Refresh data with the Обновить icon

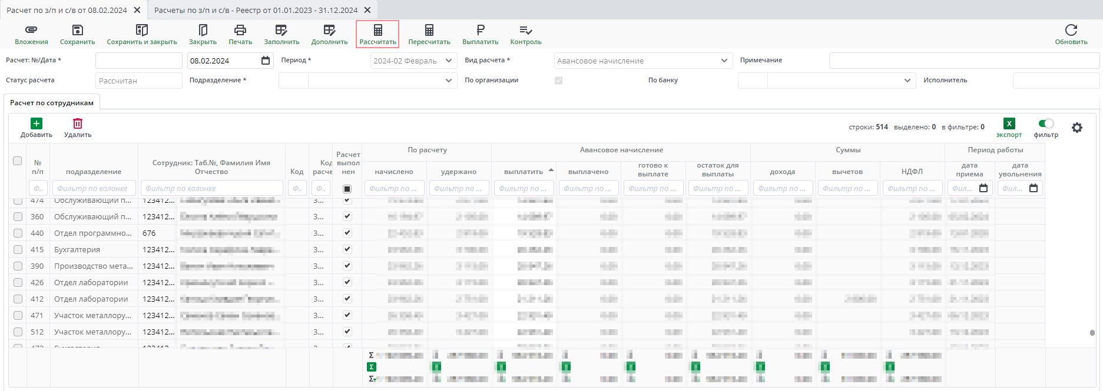pyautogui.click(x=1071, y=30)
